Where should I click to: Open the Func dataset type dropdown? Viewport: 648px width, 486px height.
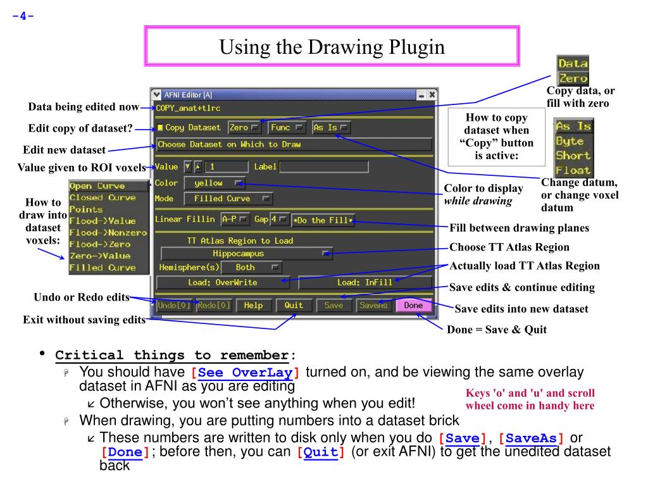(287, 128)
